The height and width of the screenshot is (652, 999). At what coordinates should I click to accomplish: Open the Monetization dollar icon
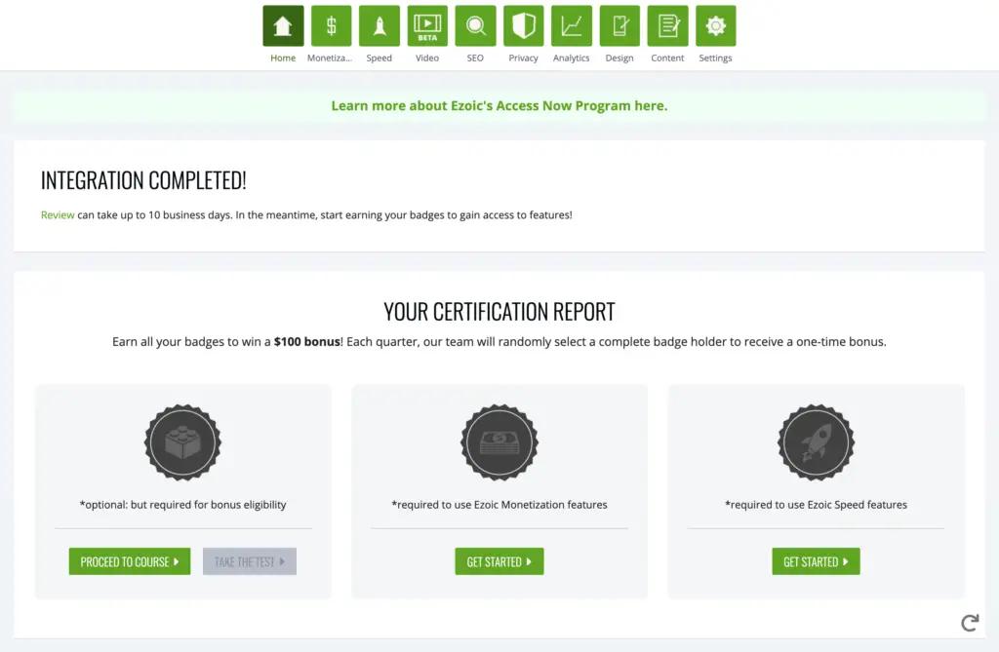point(332,25)
